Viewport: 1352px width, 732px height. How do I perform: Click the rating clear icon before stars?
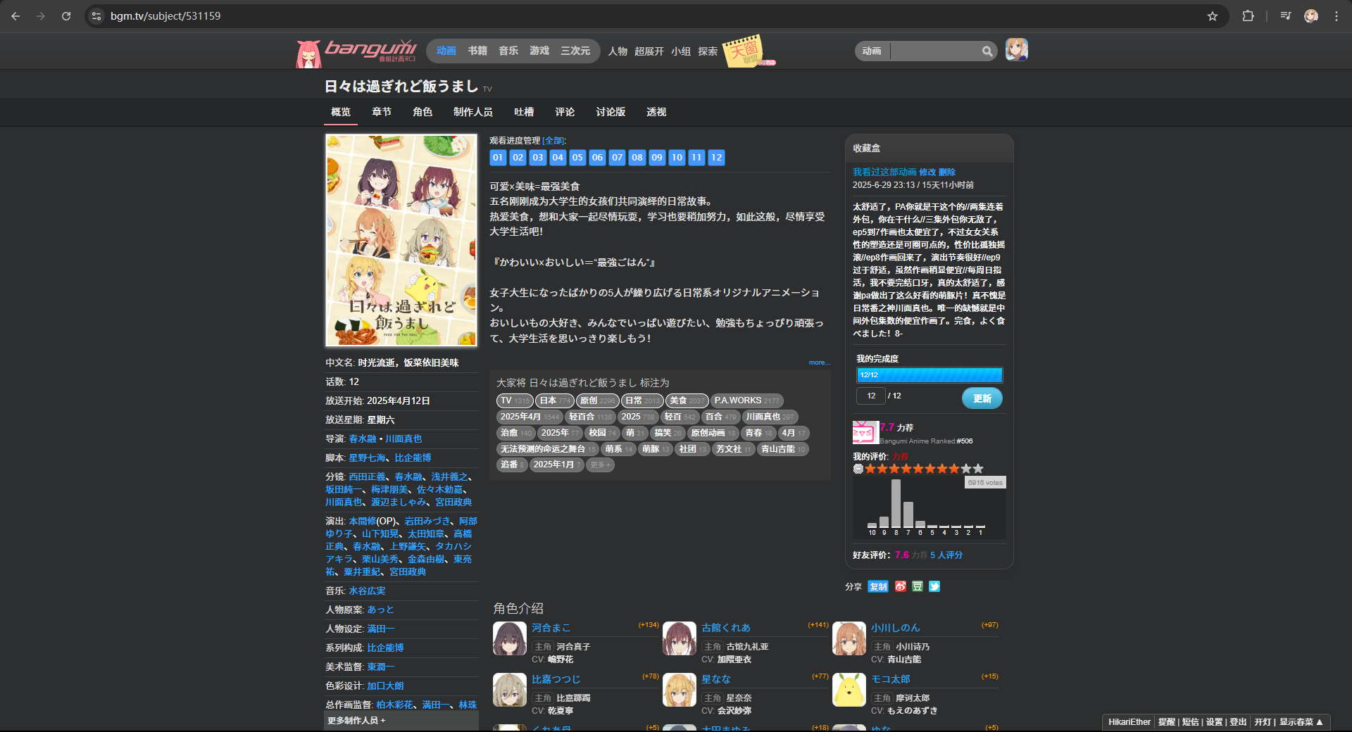(x=858, y=469)
